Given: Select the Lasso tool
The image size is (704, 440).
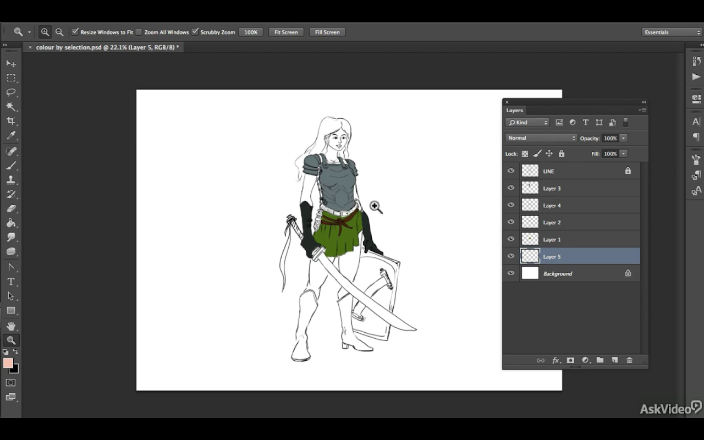Looking at the screenshot, I should coord(11,92).
